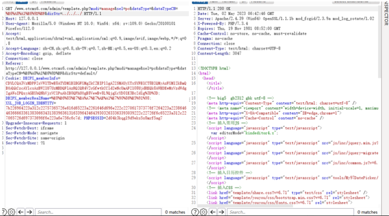Click the Cookie DBZPX_memberInfo name
This screenshot has width=389, height=216.
(40, 78)
